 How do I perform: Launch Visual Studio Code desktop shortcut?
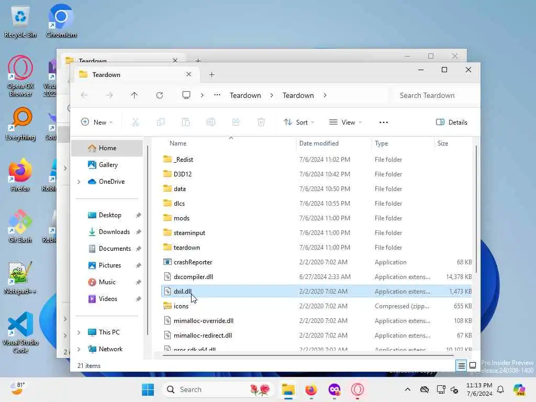coord(20,332)
